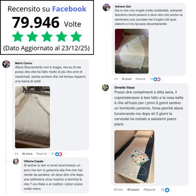Reply to Adriano Gizi's comment
Screen dimensions: 196x196
(140, 79)
